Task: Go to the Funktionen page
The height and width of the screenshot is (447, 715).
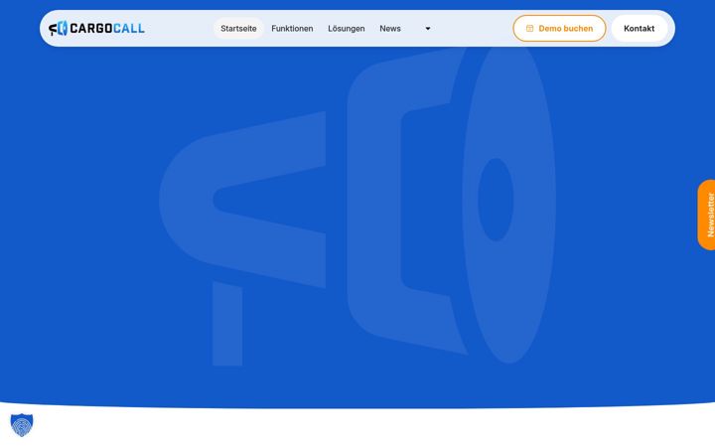Action: (x=292, y=28)
